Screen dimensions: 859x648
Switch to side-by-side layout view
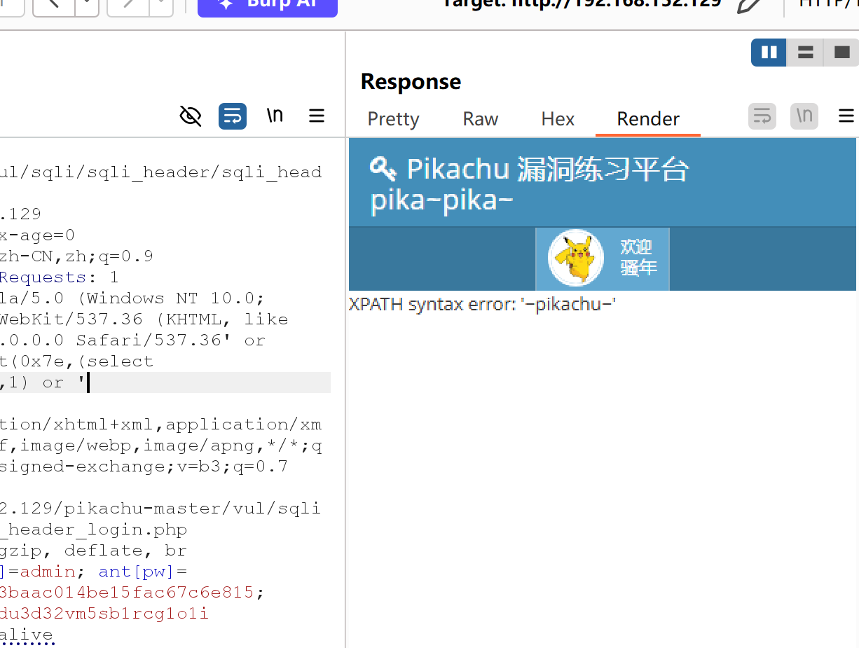tap(769, 53)
